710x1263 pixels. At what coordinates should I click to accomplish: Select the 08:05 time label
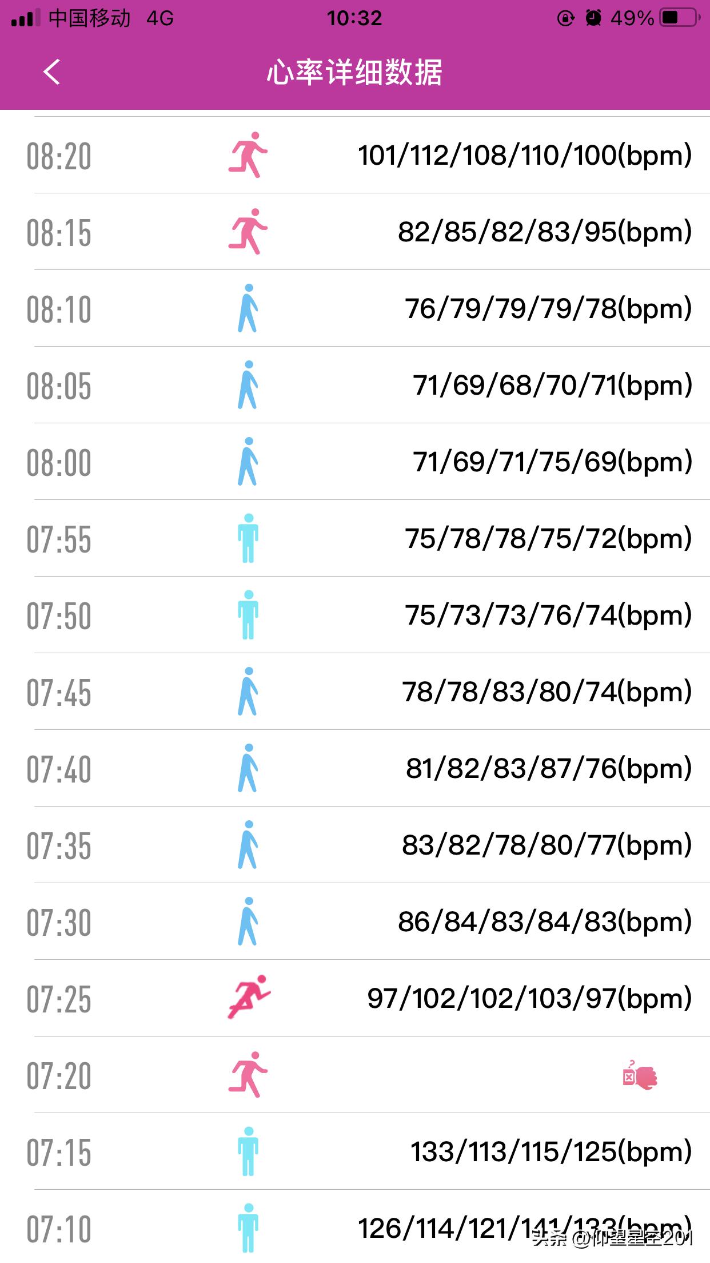point(59,386)
